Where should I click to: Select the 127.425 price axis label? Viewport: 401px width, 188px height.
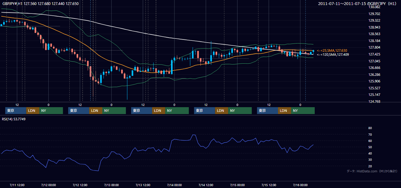point(374,54)
